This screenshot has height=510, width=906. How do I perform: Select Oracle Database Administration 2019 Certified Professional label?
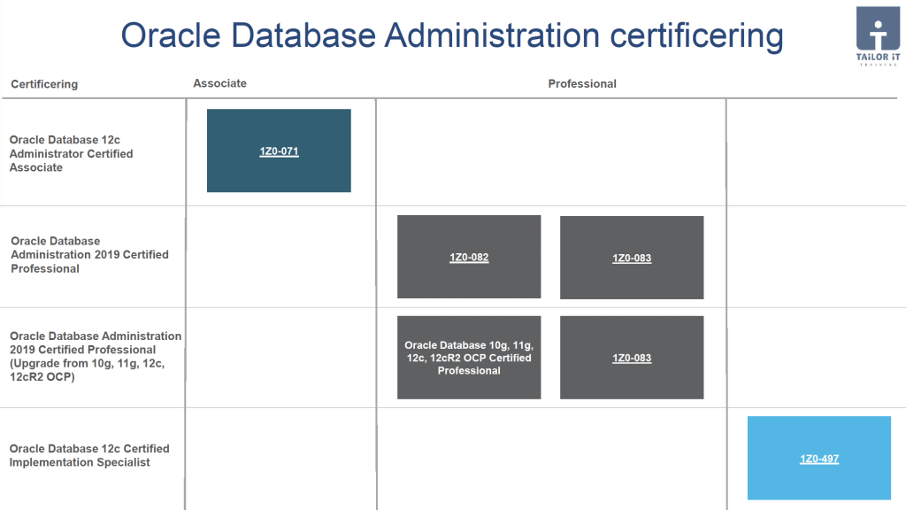[x=89, y=254]
